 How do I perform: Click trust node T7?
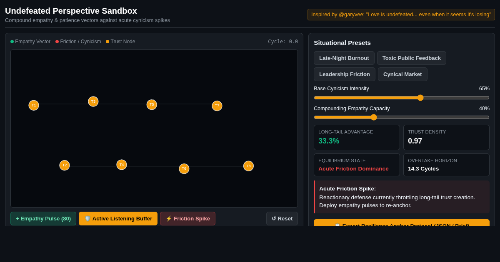217,106
